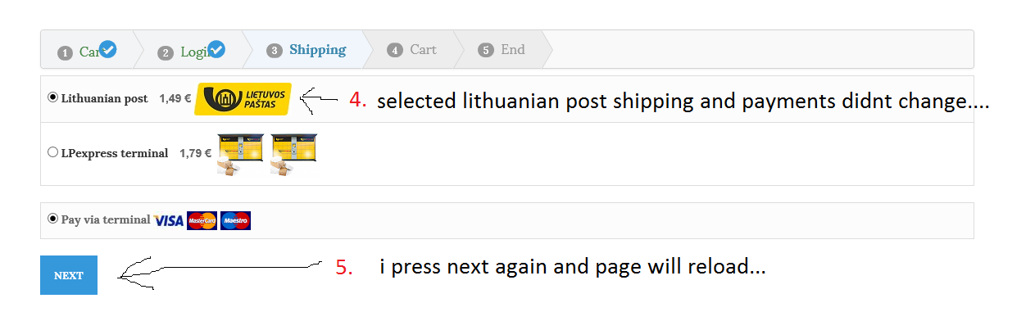Click the VISA card icon

click(x=168, y=220)
